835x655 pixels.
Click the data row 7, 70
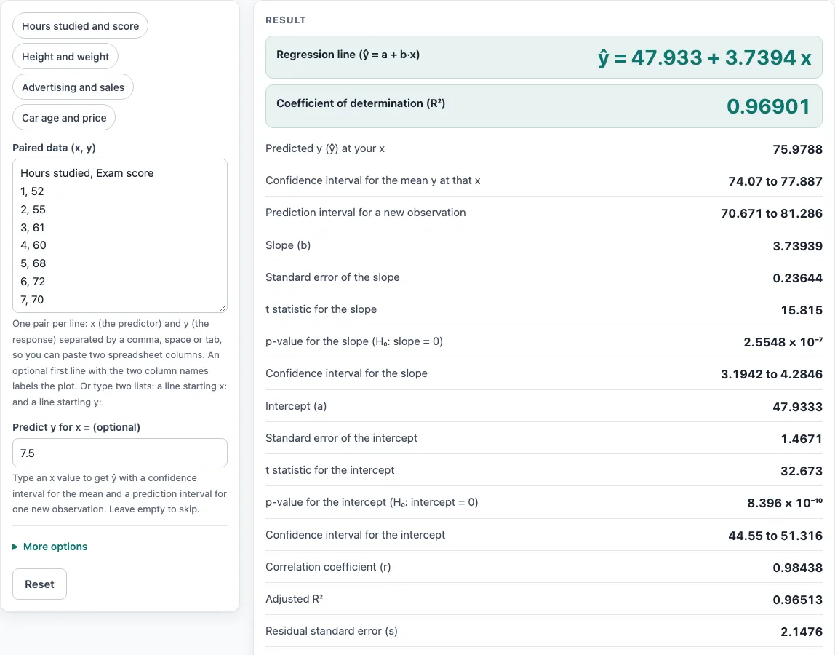(x=32, y=300)
